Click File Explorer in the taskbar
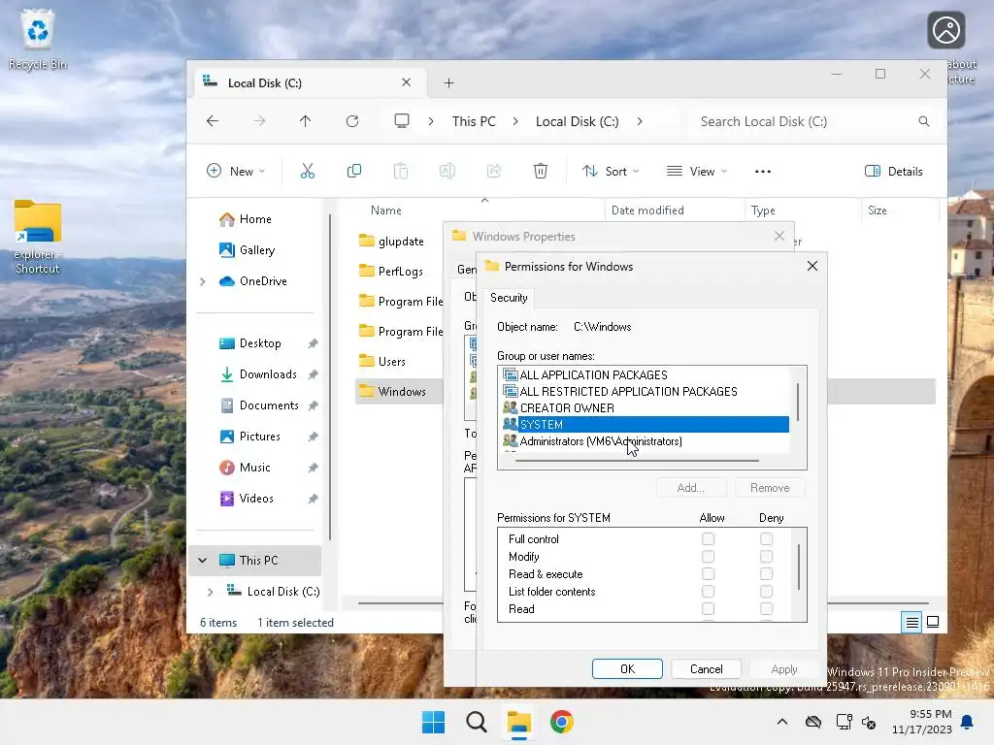This screenshot has width=994, height=745. point(518,722)
